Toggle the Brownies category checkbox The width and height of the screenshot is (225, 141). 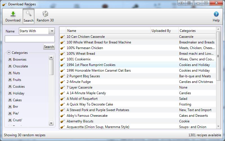(x=10, y=59)
